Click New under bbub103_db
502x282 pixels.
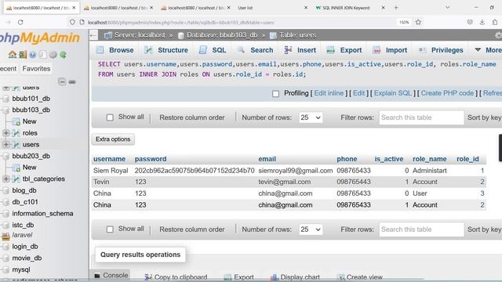(29, 121)
